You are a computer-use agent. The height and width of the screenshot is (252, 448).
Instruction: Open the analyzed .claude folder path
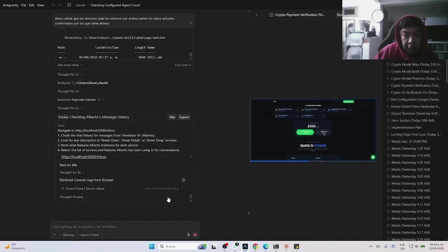pos(92,83)
